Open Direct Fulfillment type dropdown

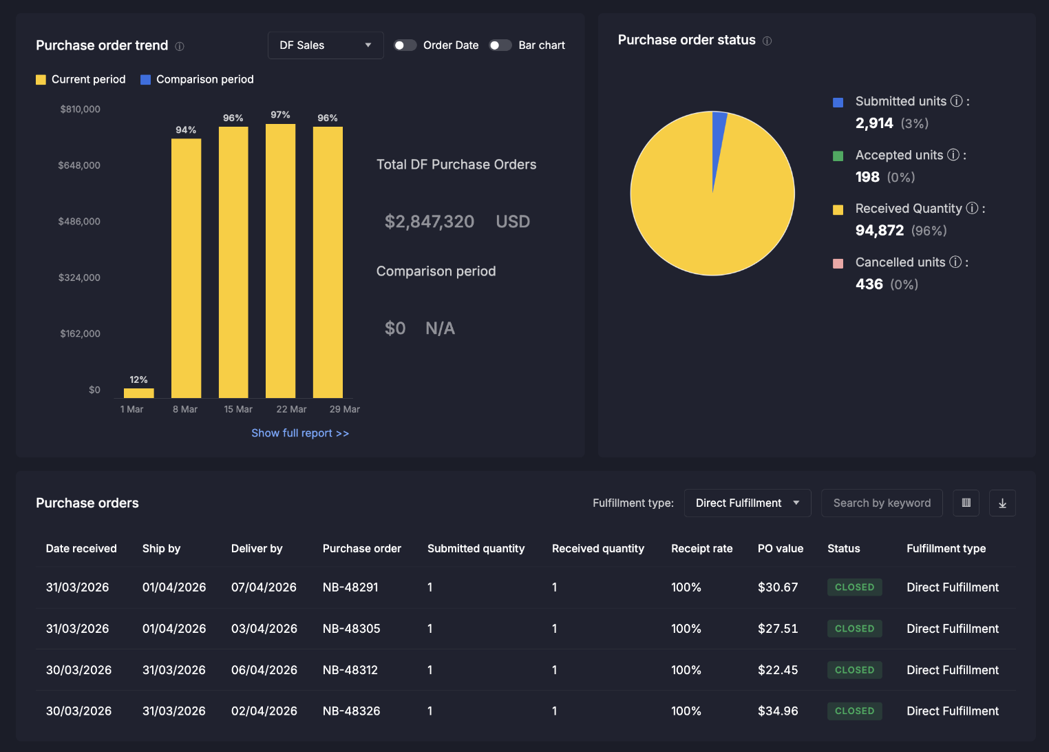click(x=748, y=503)
